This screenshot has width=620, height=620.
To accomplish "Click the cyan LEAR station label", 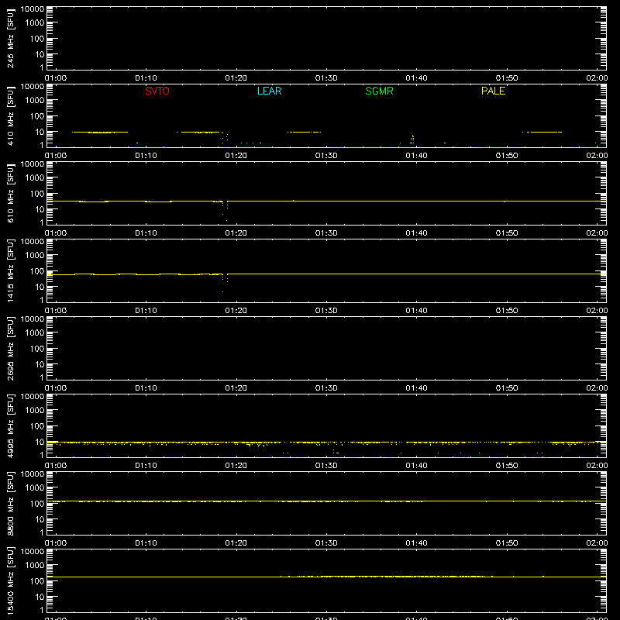I will [x=269, y=91].
